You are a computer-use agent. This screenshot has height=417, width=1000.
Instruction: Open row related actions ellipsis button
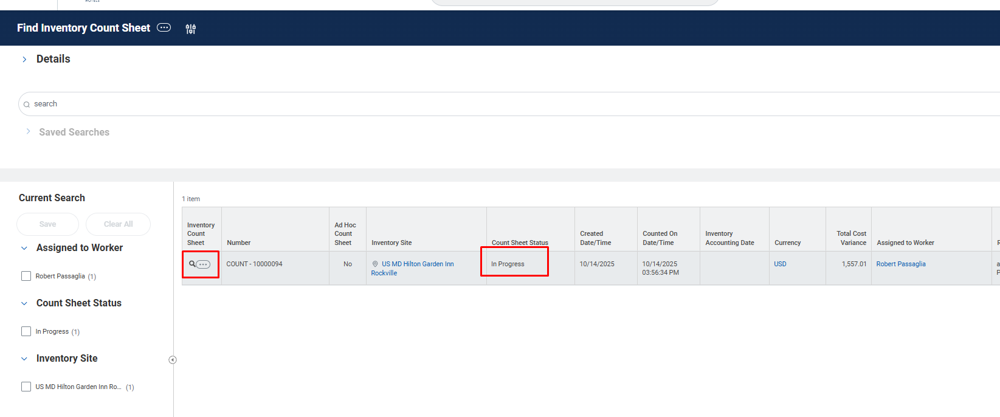point(203,264)
